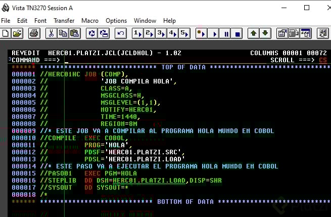
Task: Play macro with the play icon
Action: click(213, 33)
